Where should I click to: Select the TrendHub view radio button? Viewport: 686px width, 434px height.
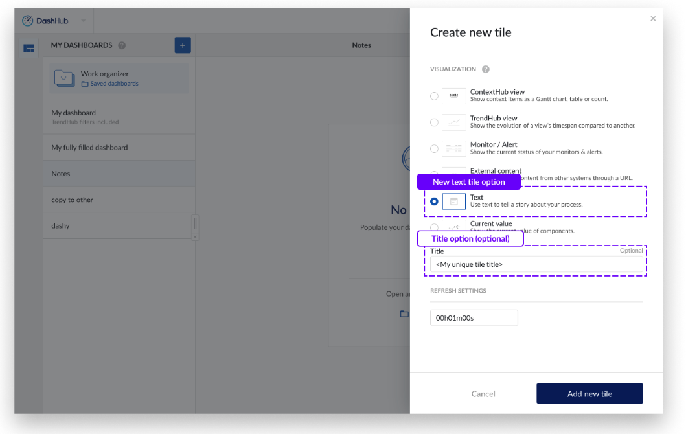click(x=434, y=122)
